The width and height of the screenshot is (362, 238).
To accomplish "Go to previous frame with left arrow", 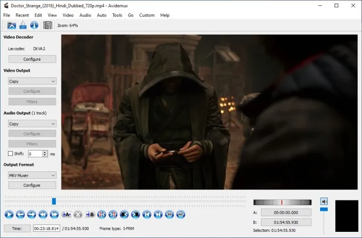I will [20, 215].
